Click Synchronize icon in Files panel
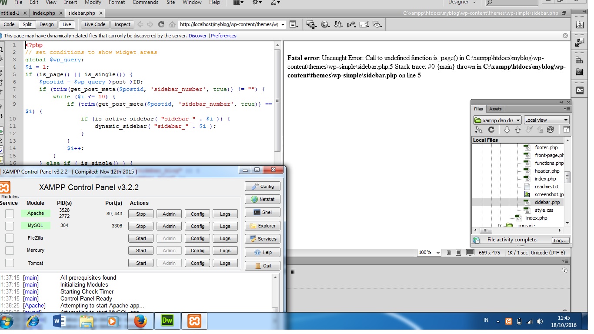Image resolution: width=594 pixels, height=334 pixels. 551,130
